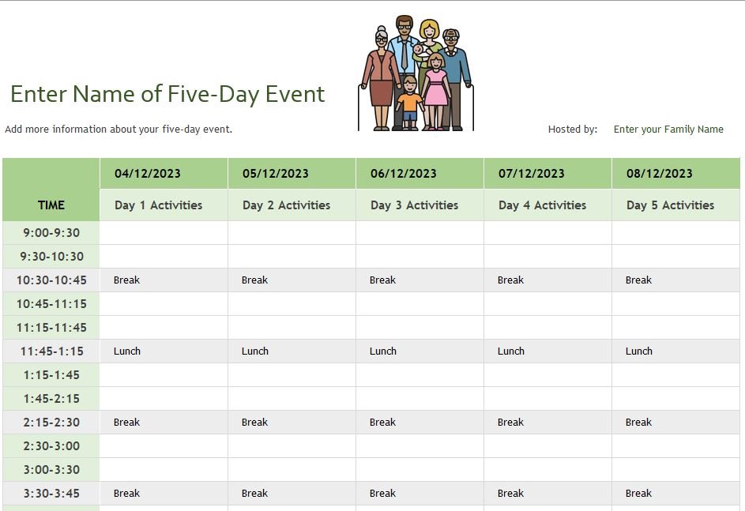This screenshot has height=511, width=745.
Task: Select the TIME column header cell
Action: pos(51,205)
